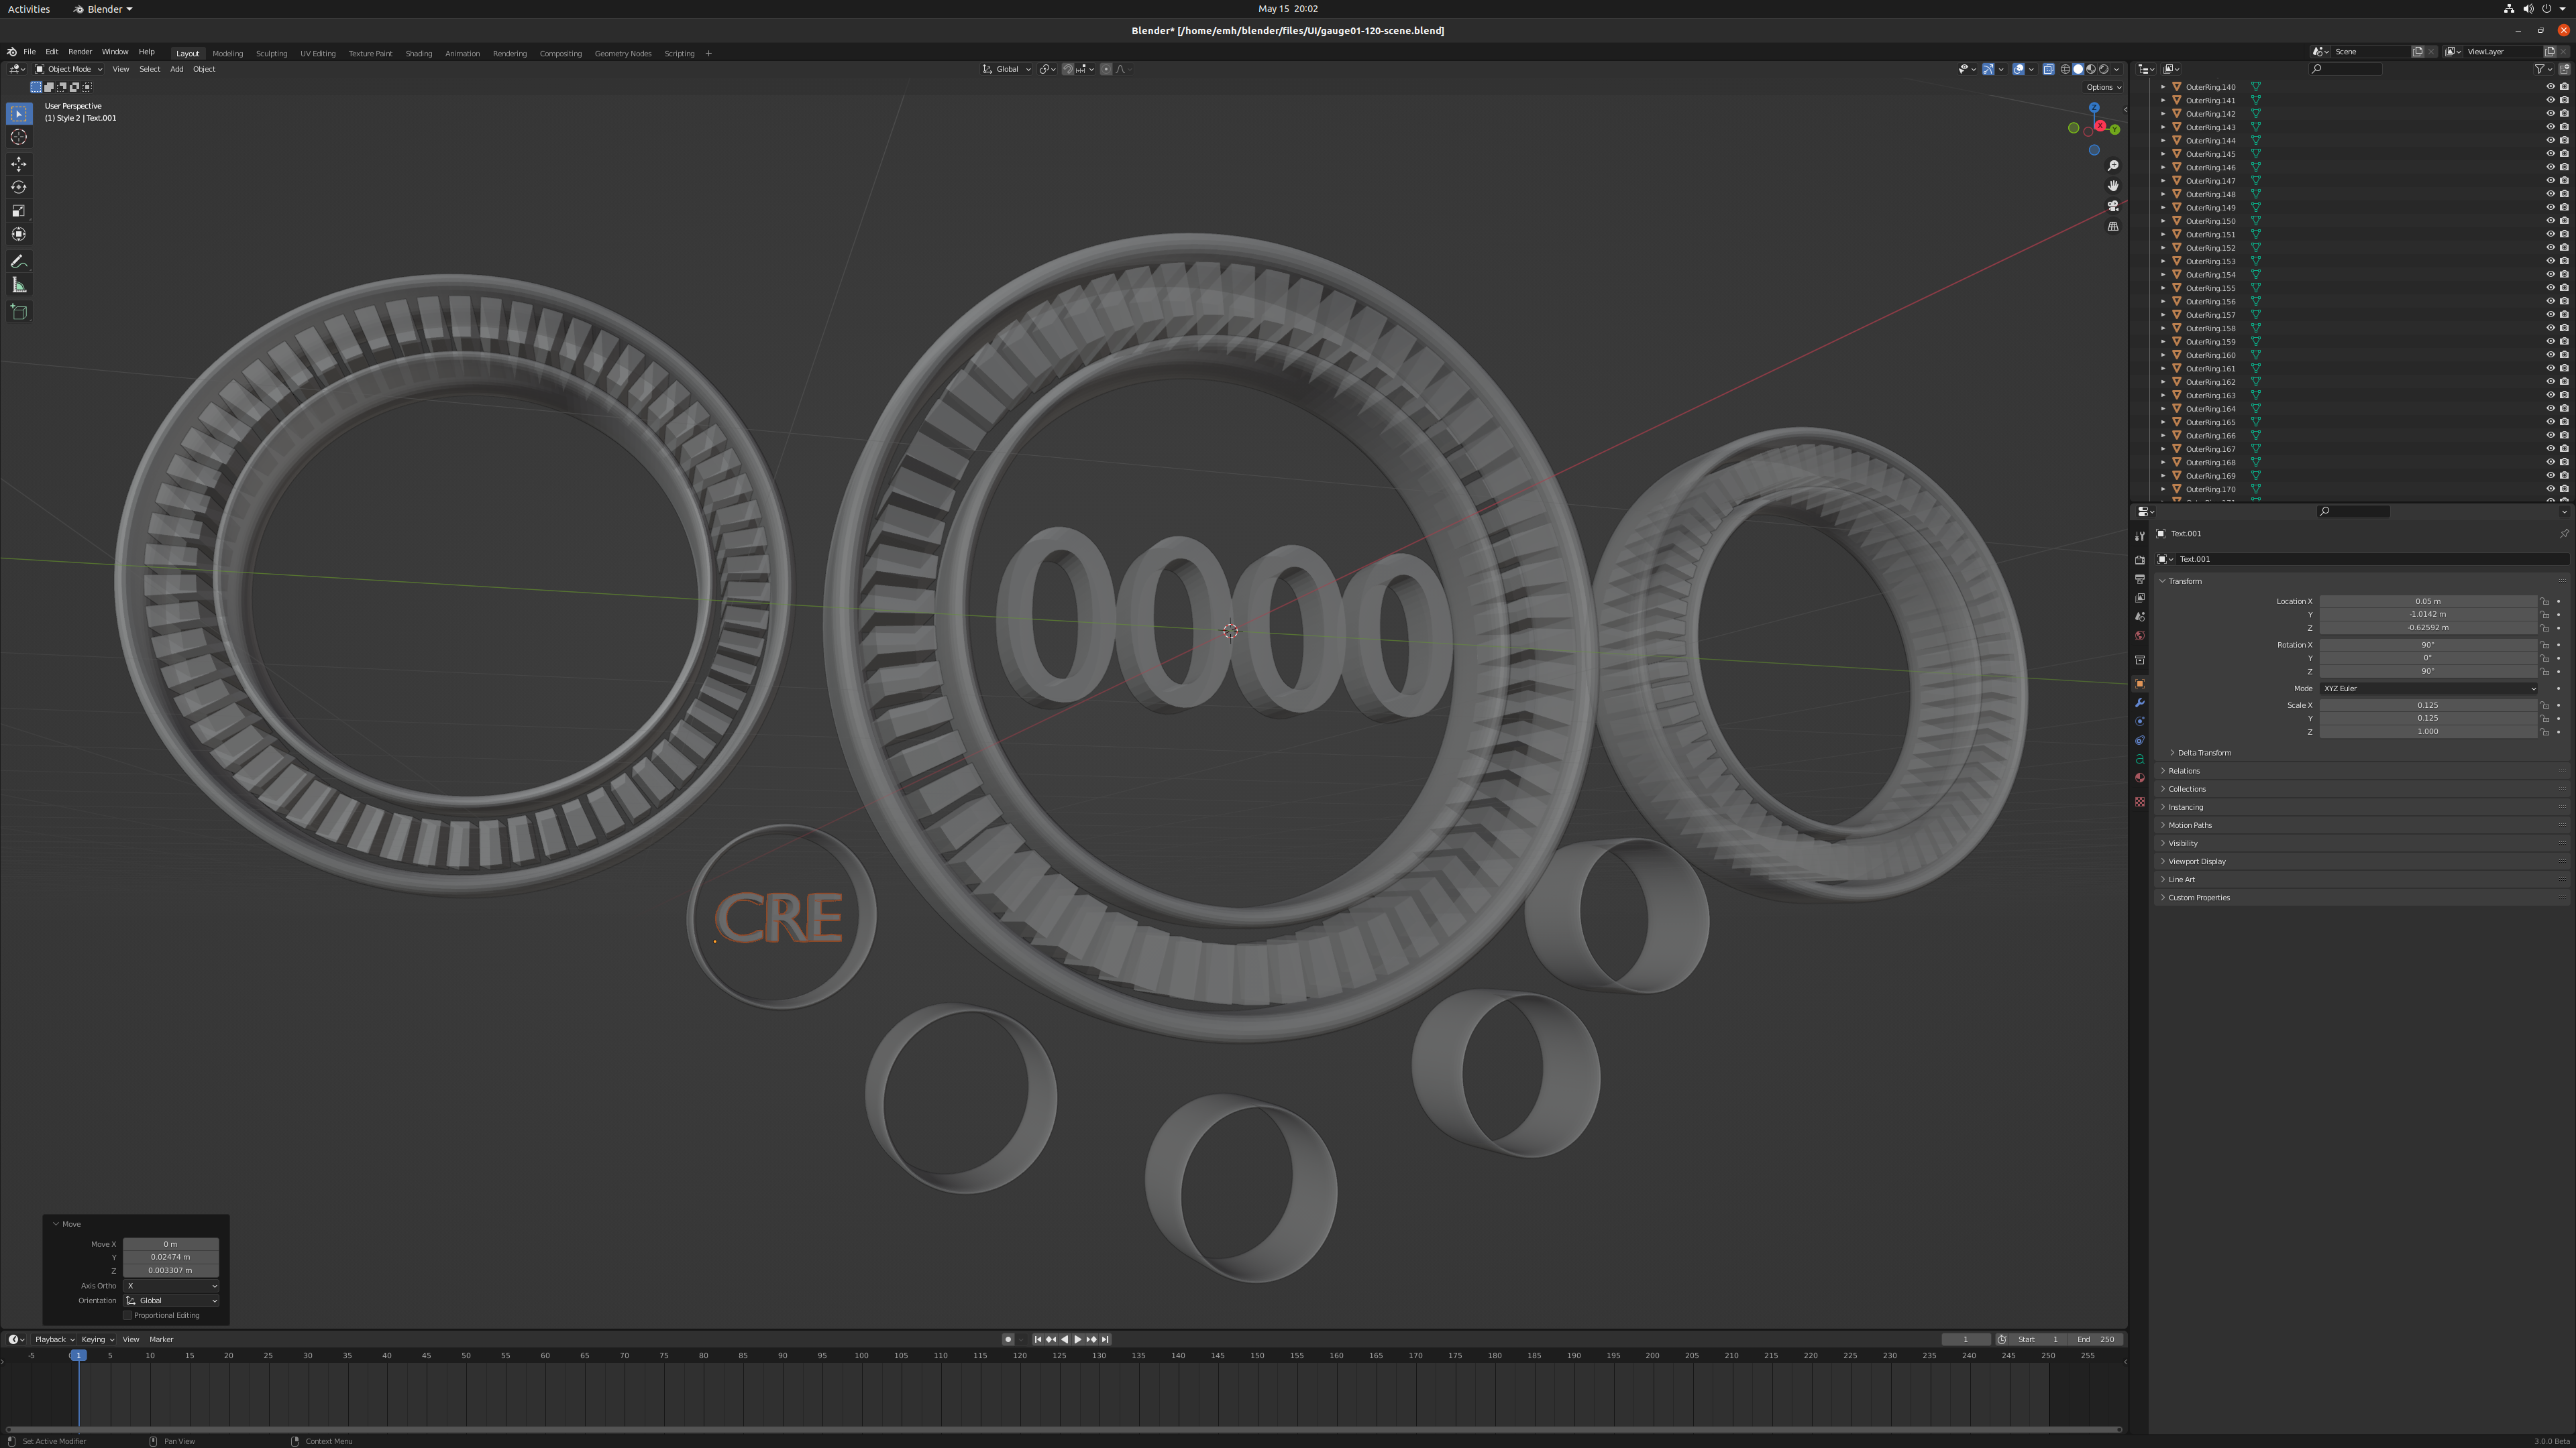Select the Measure tool
This screenshot has height=1448, width=2576.
point(19,286)
